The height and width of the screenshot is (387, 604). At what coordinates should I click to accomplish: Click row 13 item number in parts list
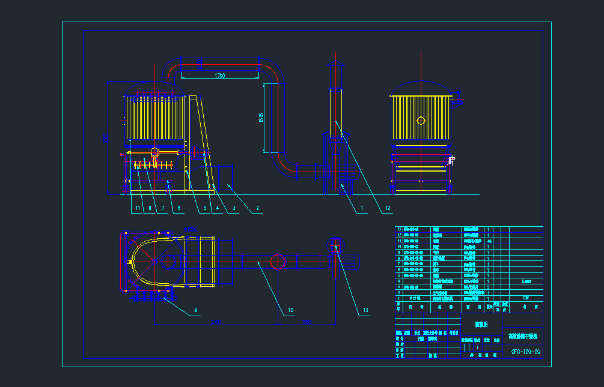pyautogui.click(x=398, y=229)
